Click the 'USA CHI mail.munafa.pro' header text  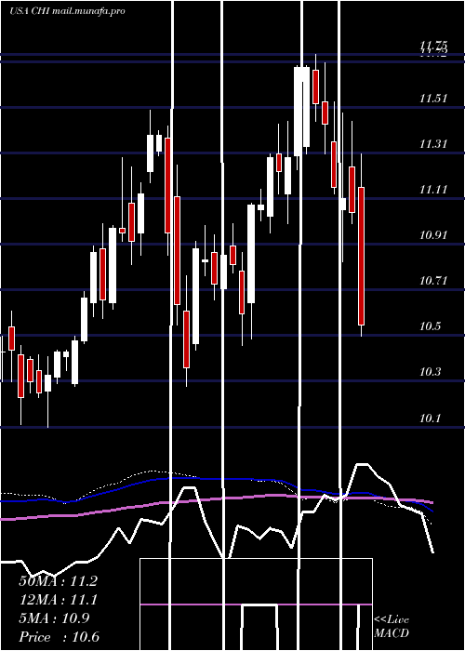point(67,11)
